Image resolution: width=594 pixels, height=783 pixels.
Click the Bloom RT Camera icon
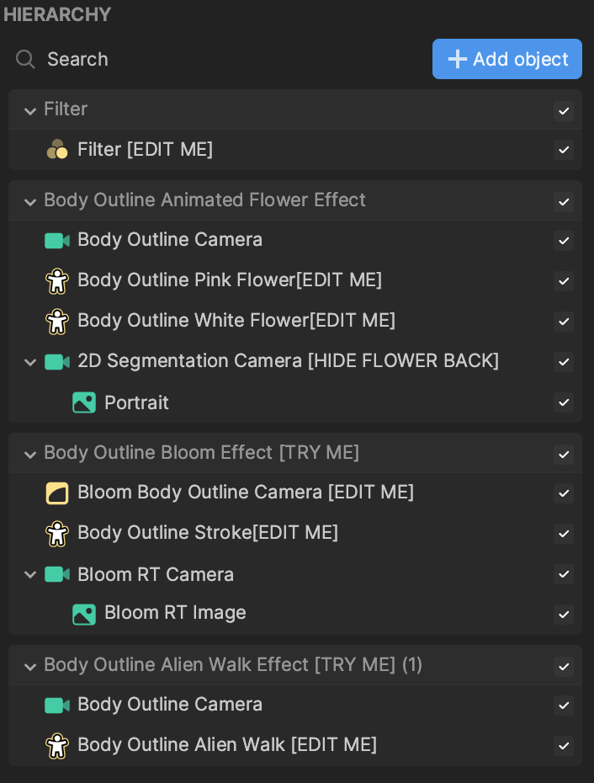coord(57,574)
